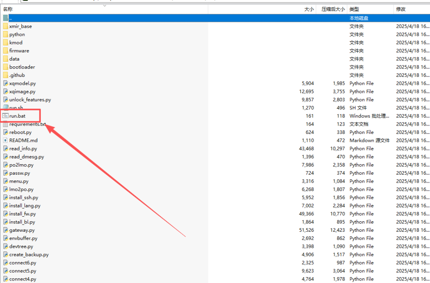This screenshot has width=430, height=283.
Task: Click the xmir_base folder icon
Action: point(5,26)
